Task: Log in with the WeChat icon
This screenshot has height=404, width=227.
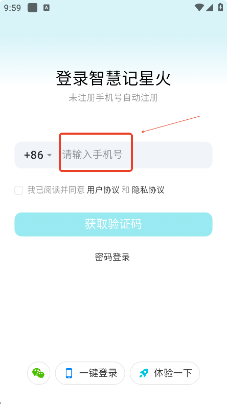Action: click(38, 373)
